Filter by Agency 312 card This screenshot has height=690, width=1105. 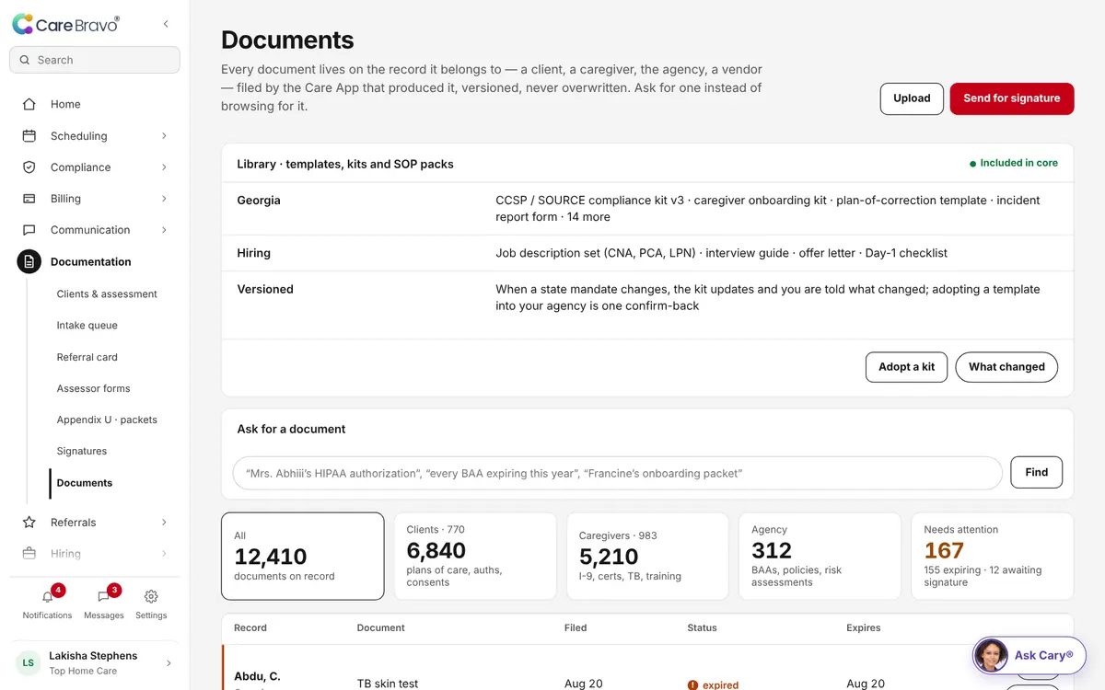(x=820, y=557)
